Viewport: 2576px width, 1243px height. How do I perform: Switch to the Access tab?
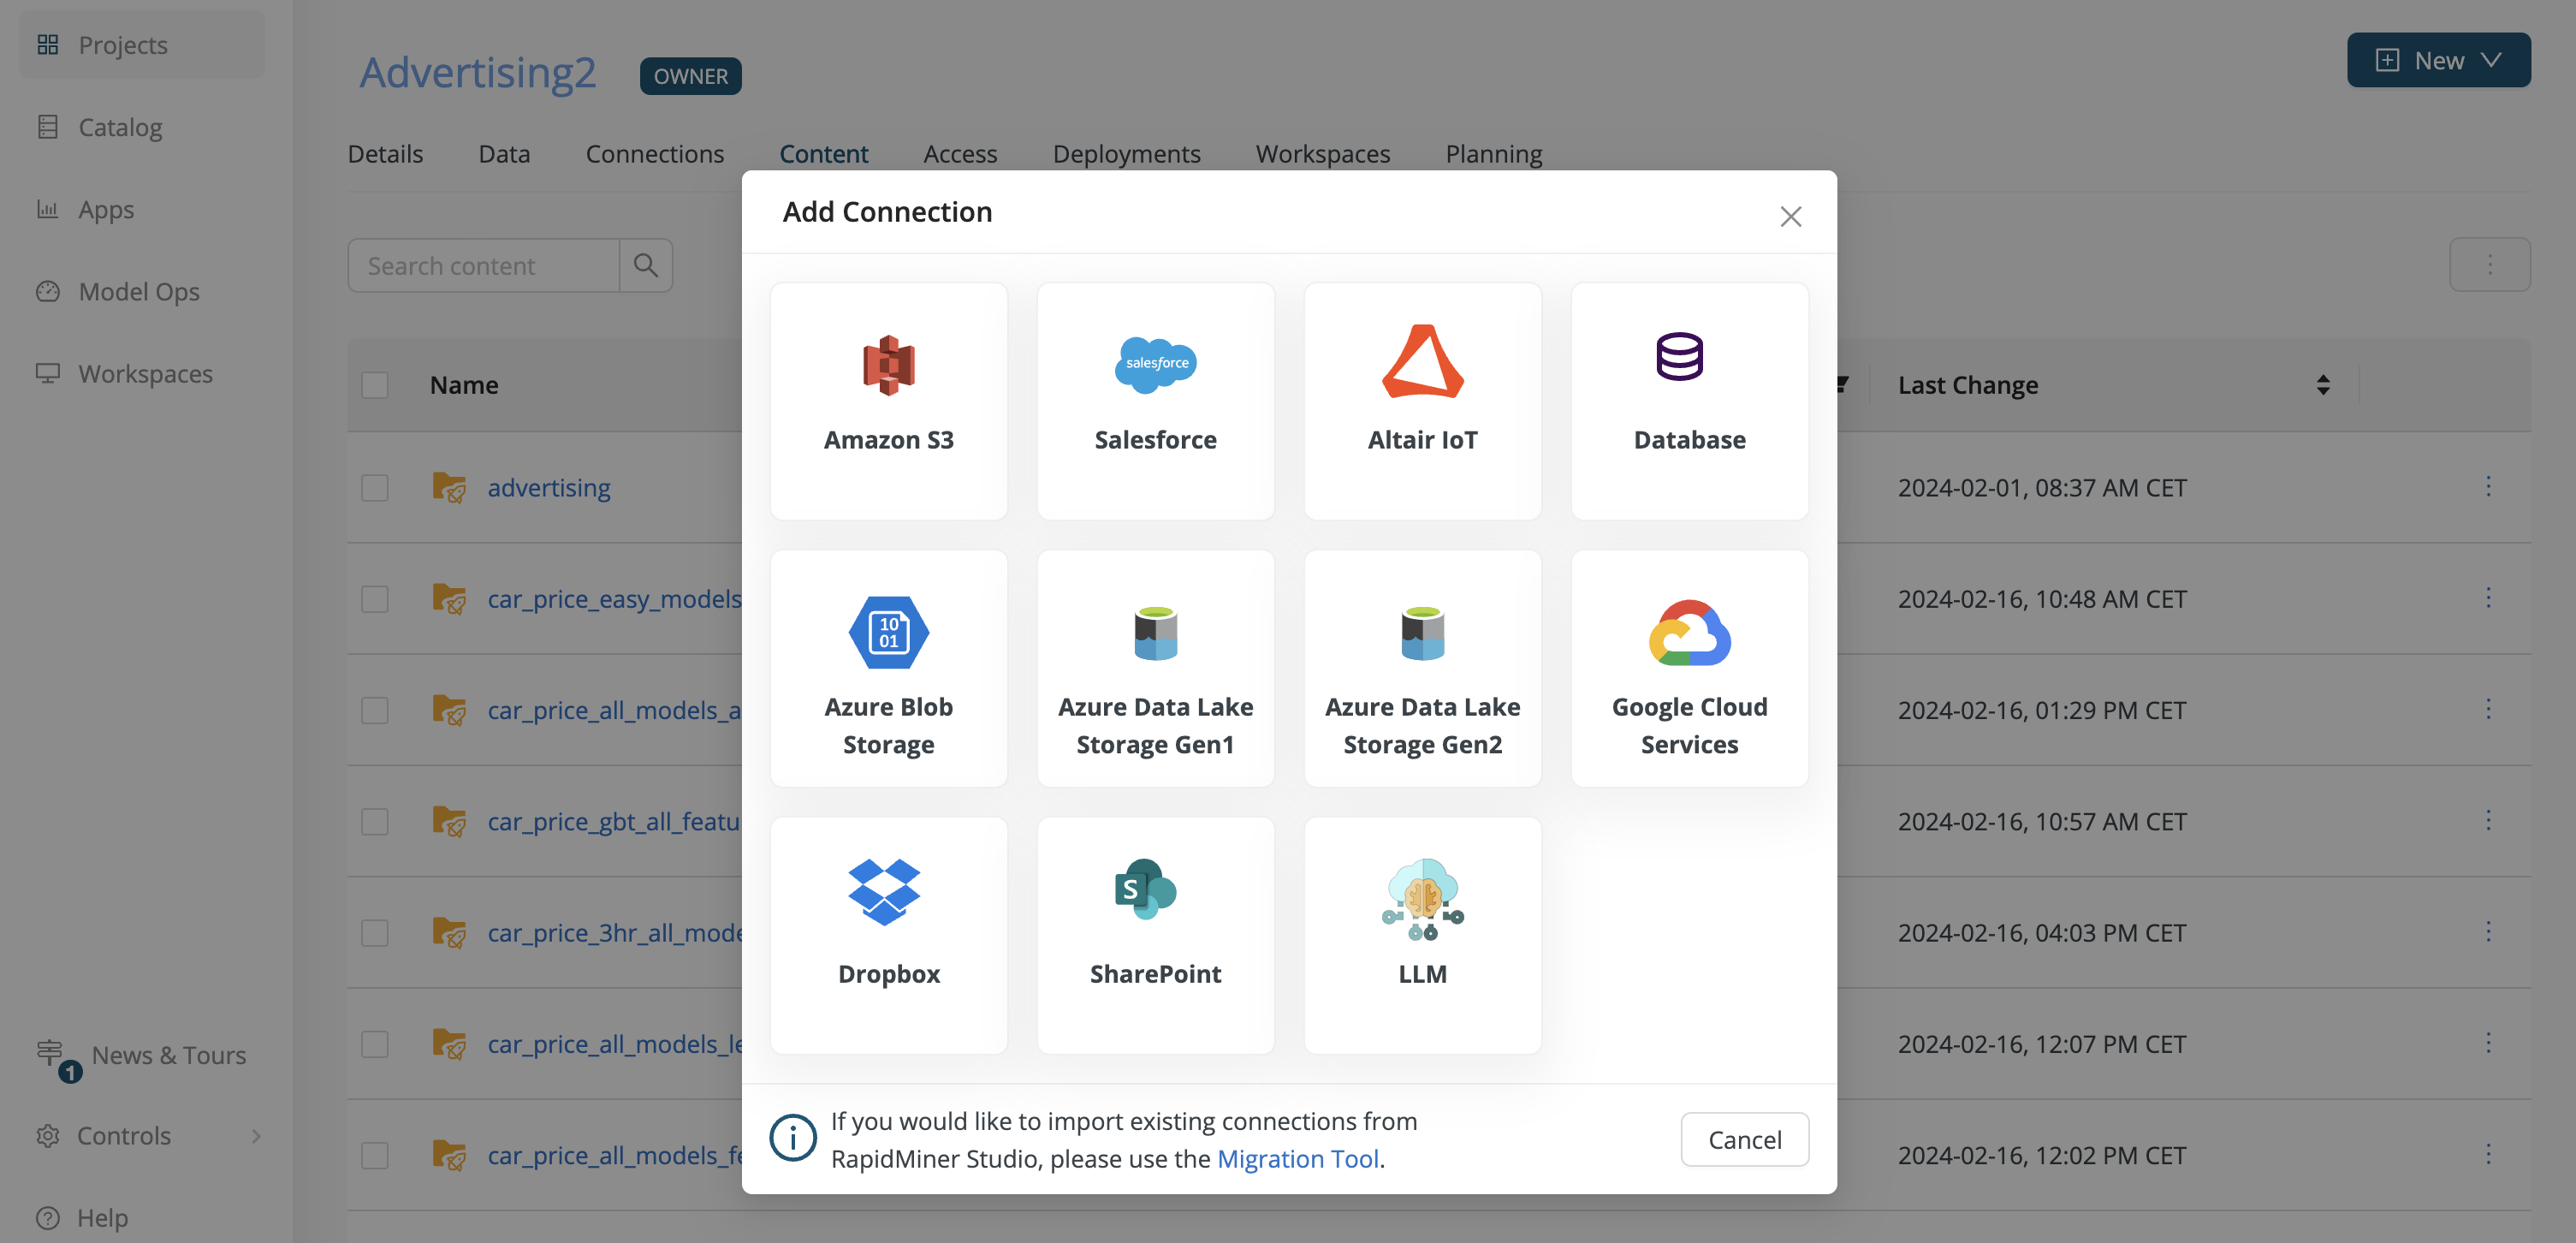point(960,153)
